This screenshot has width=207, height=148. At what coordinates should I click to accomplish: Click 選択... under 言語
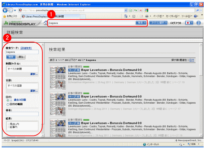point(34,91)
